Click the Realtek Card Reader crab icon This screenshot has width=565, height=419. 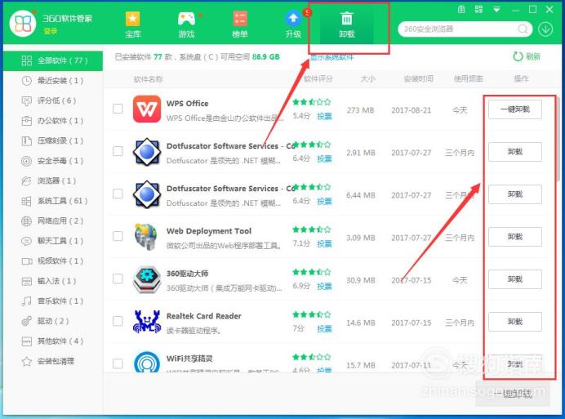coord(147,322)
